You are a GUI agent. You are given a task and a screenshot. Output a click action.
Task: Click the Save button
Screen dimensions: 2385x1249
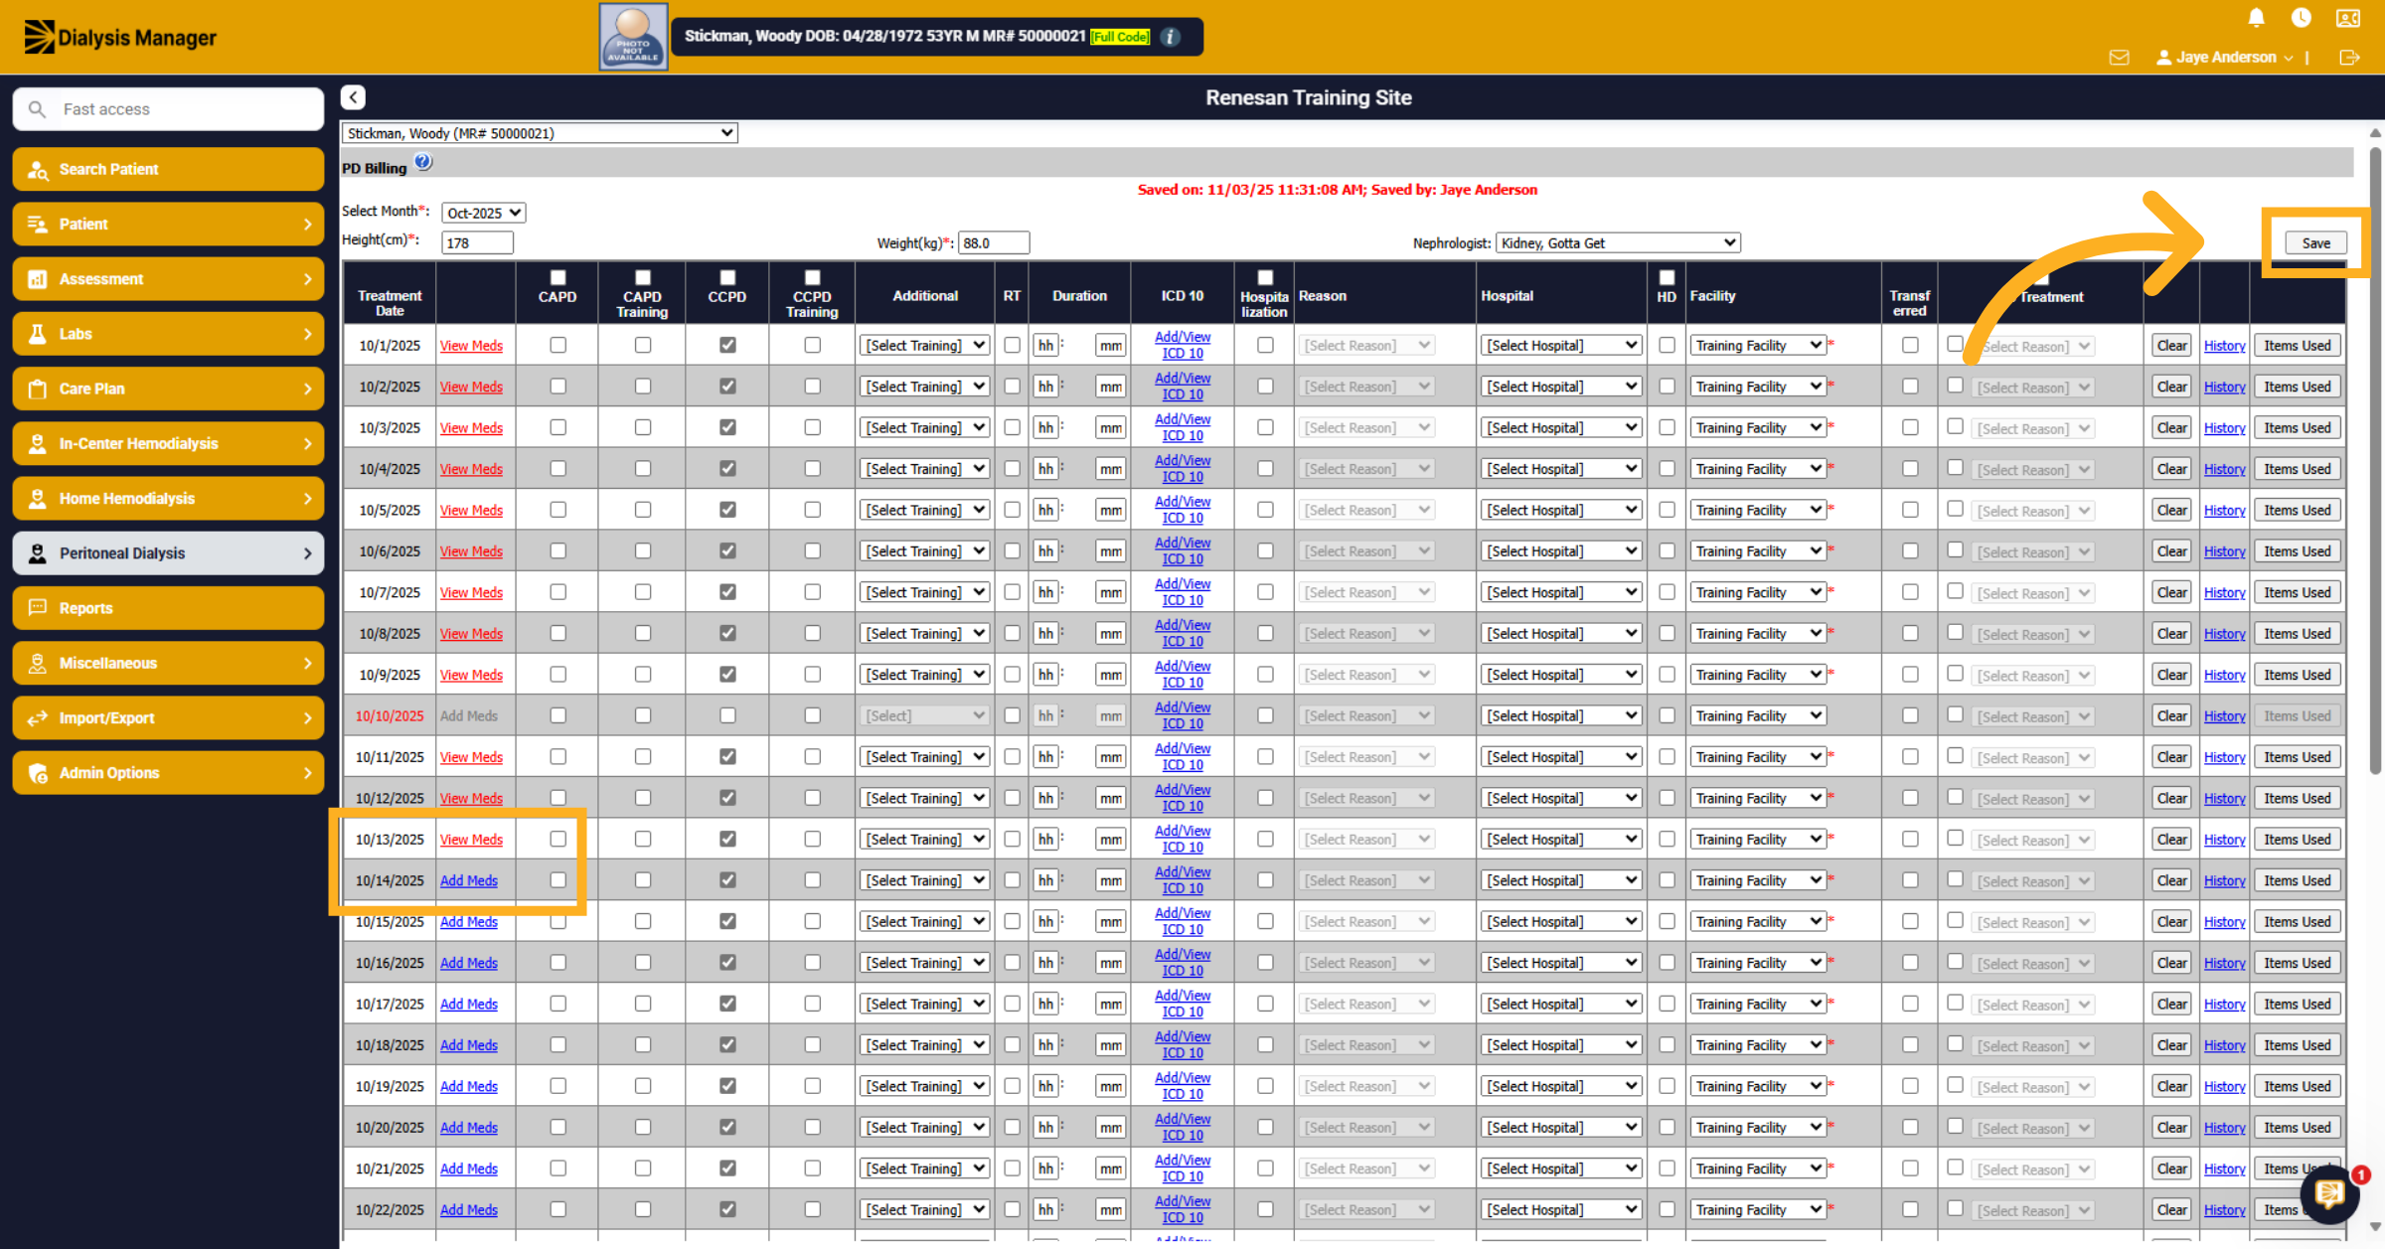click(2315, 242)
